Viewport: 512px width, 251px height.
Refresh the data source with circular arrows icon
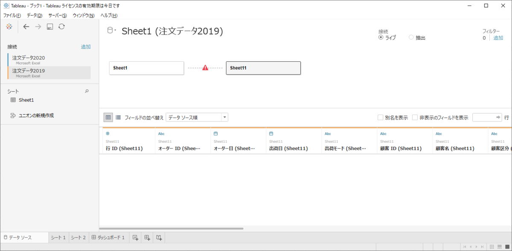click(62, 26)
